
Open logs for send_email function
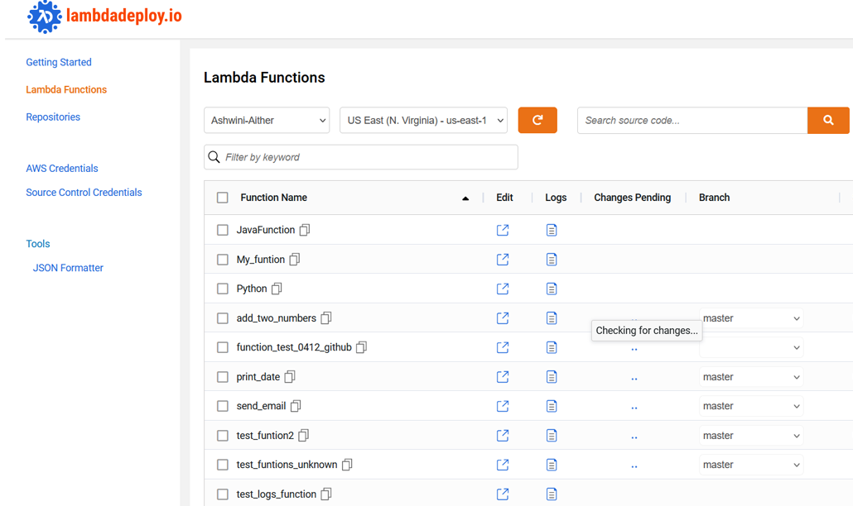pos(552,406)
